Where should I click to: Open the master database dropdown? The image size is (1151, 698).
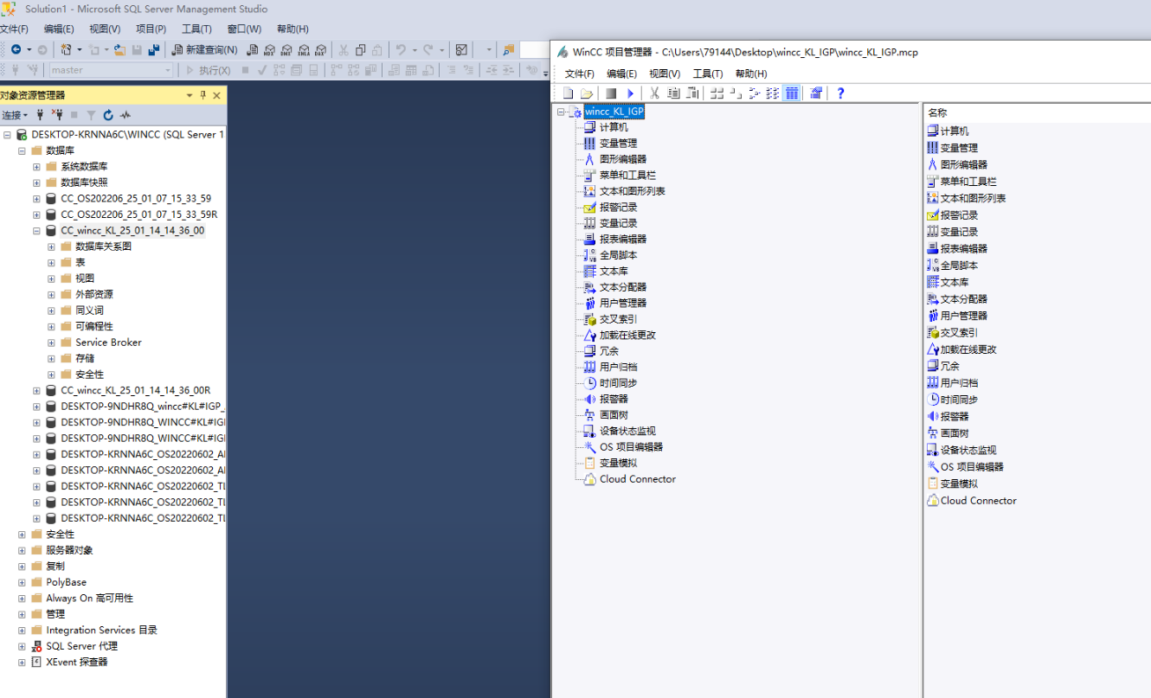(168, 70)
